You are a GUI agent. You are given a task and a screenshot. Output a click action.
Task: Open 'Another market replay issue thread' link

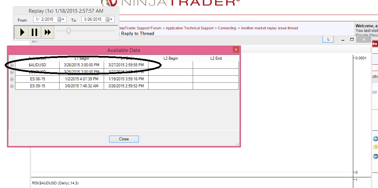pyautogui.click(x=269, y=28)
